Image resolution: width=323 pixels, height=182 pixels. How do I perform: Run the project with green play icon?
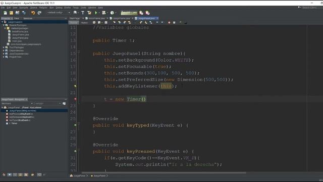point(96,13)
